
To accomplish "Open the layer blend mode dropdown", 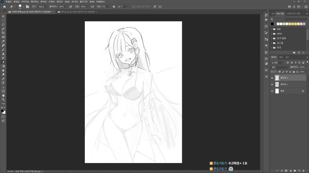I will pos(280,67).
